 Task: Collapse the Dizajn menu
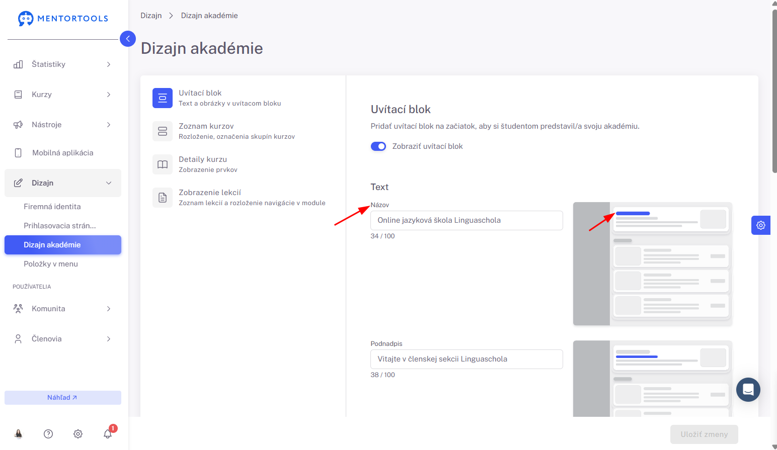point(63,183)
